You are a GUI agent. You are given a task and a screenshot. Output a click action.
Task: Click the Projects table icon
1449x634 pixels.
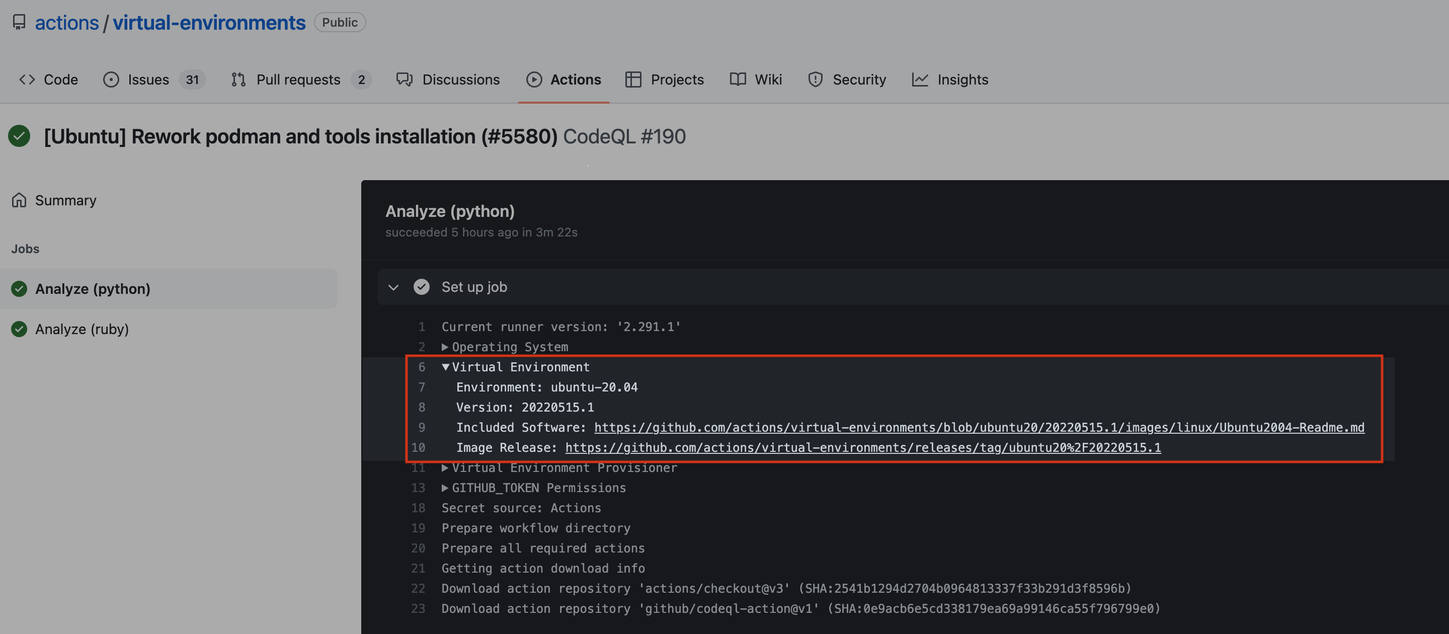(x=633, y=80)
